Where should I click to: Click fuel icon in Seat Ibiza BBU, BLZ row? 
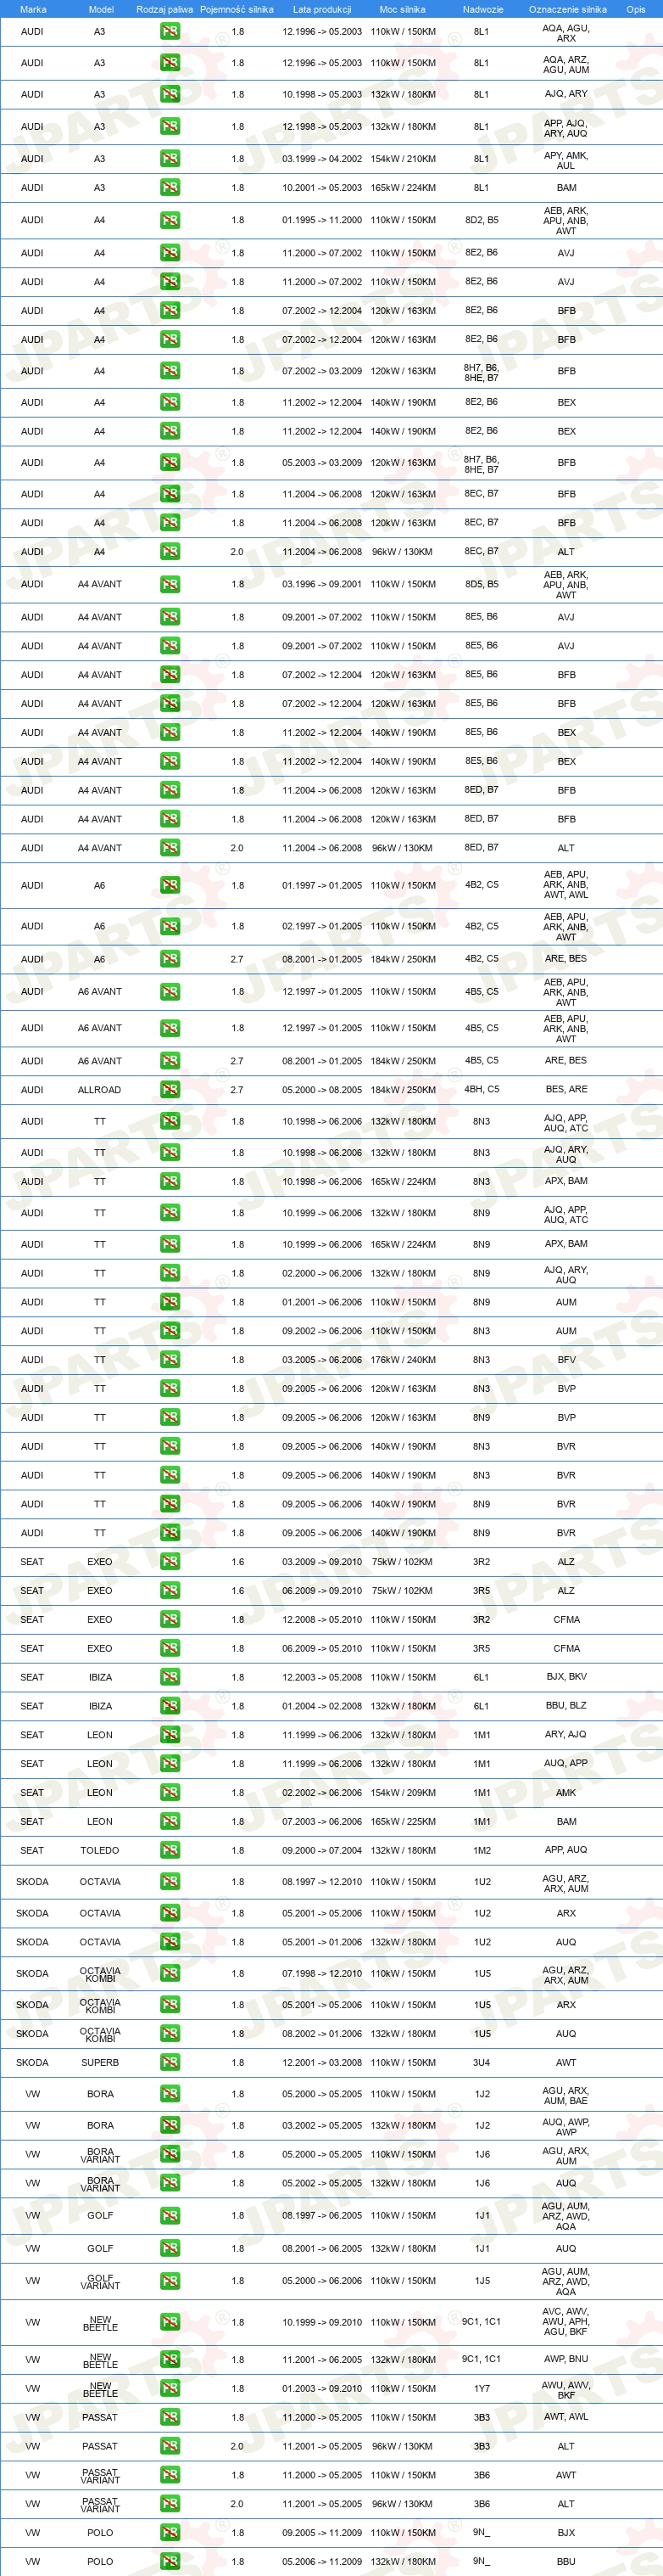pyautogui.click(x=170, y=1706)
